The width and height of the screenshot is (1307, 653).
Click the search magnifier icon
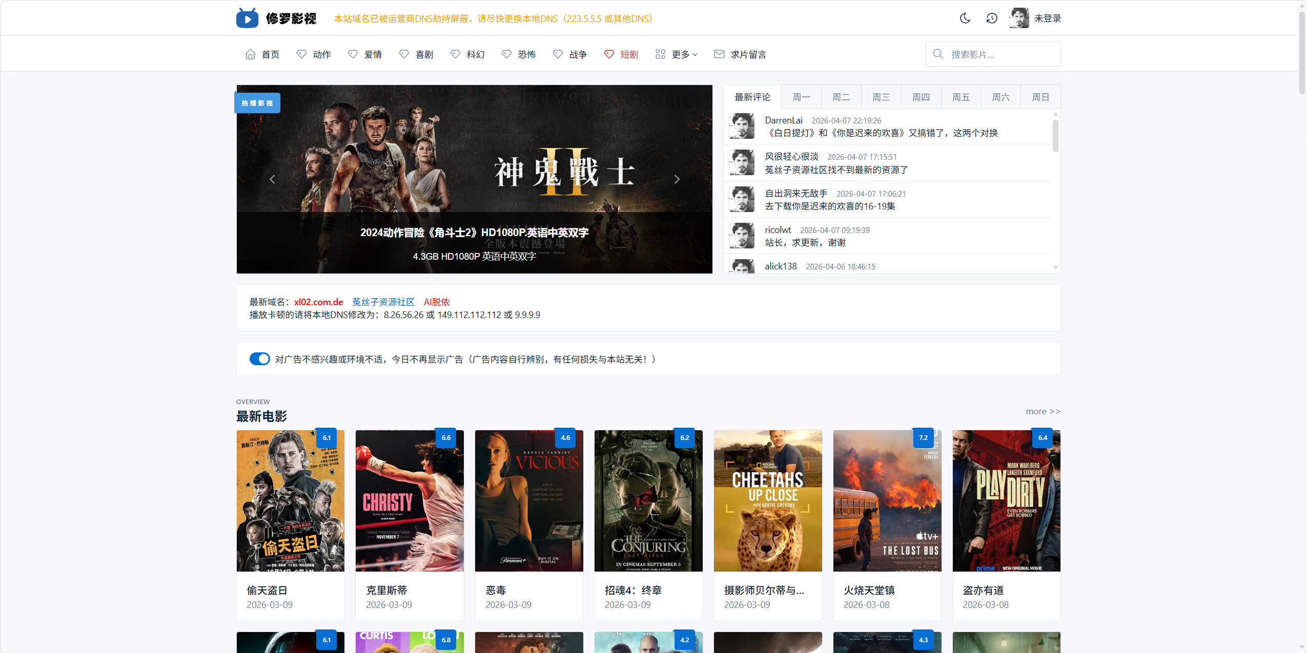pyautogui.click(x=938, y=54)
